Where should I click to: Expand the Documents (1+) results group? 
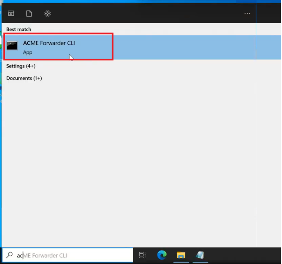24,78
